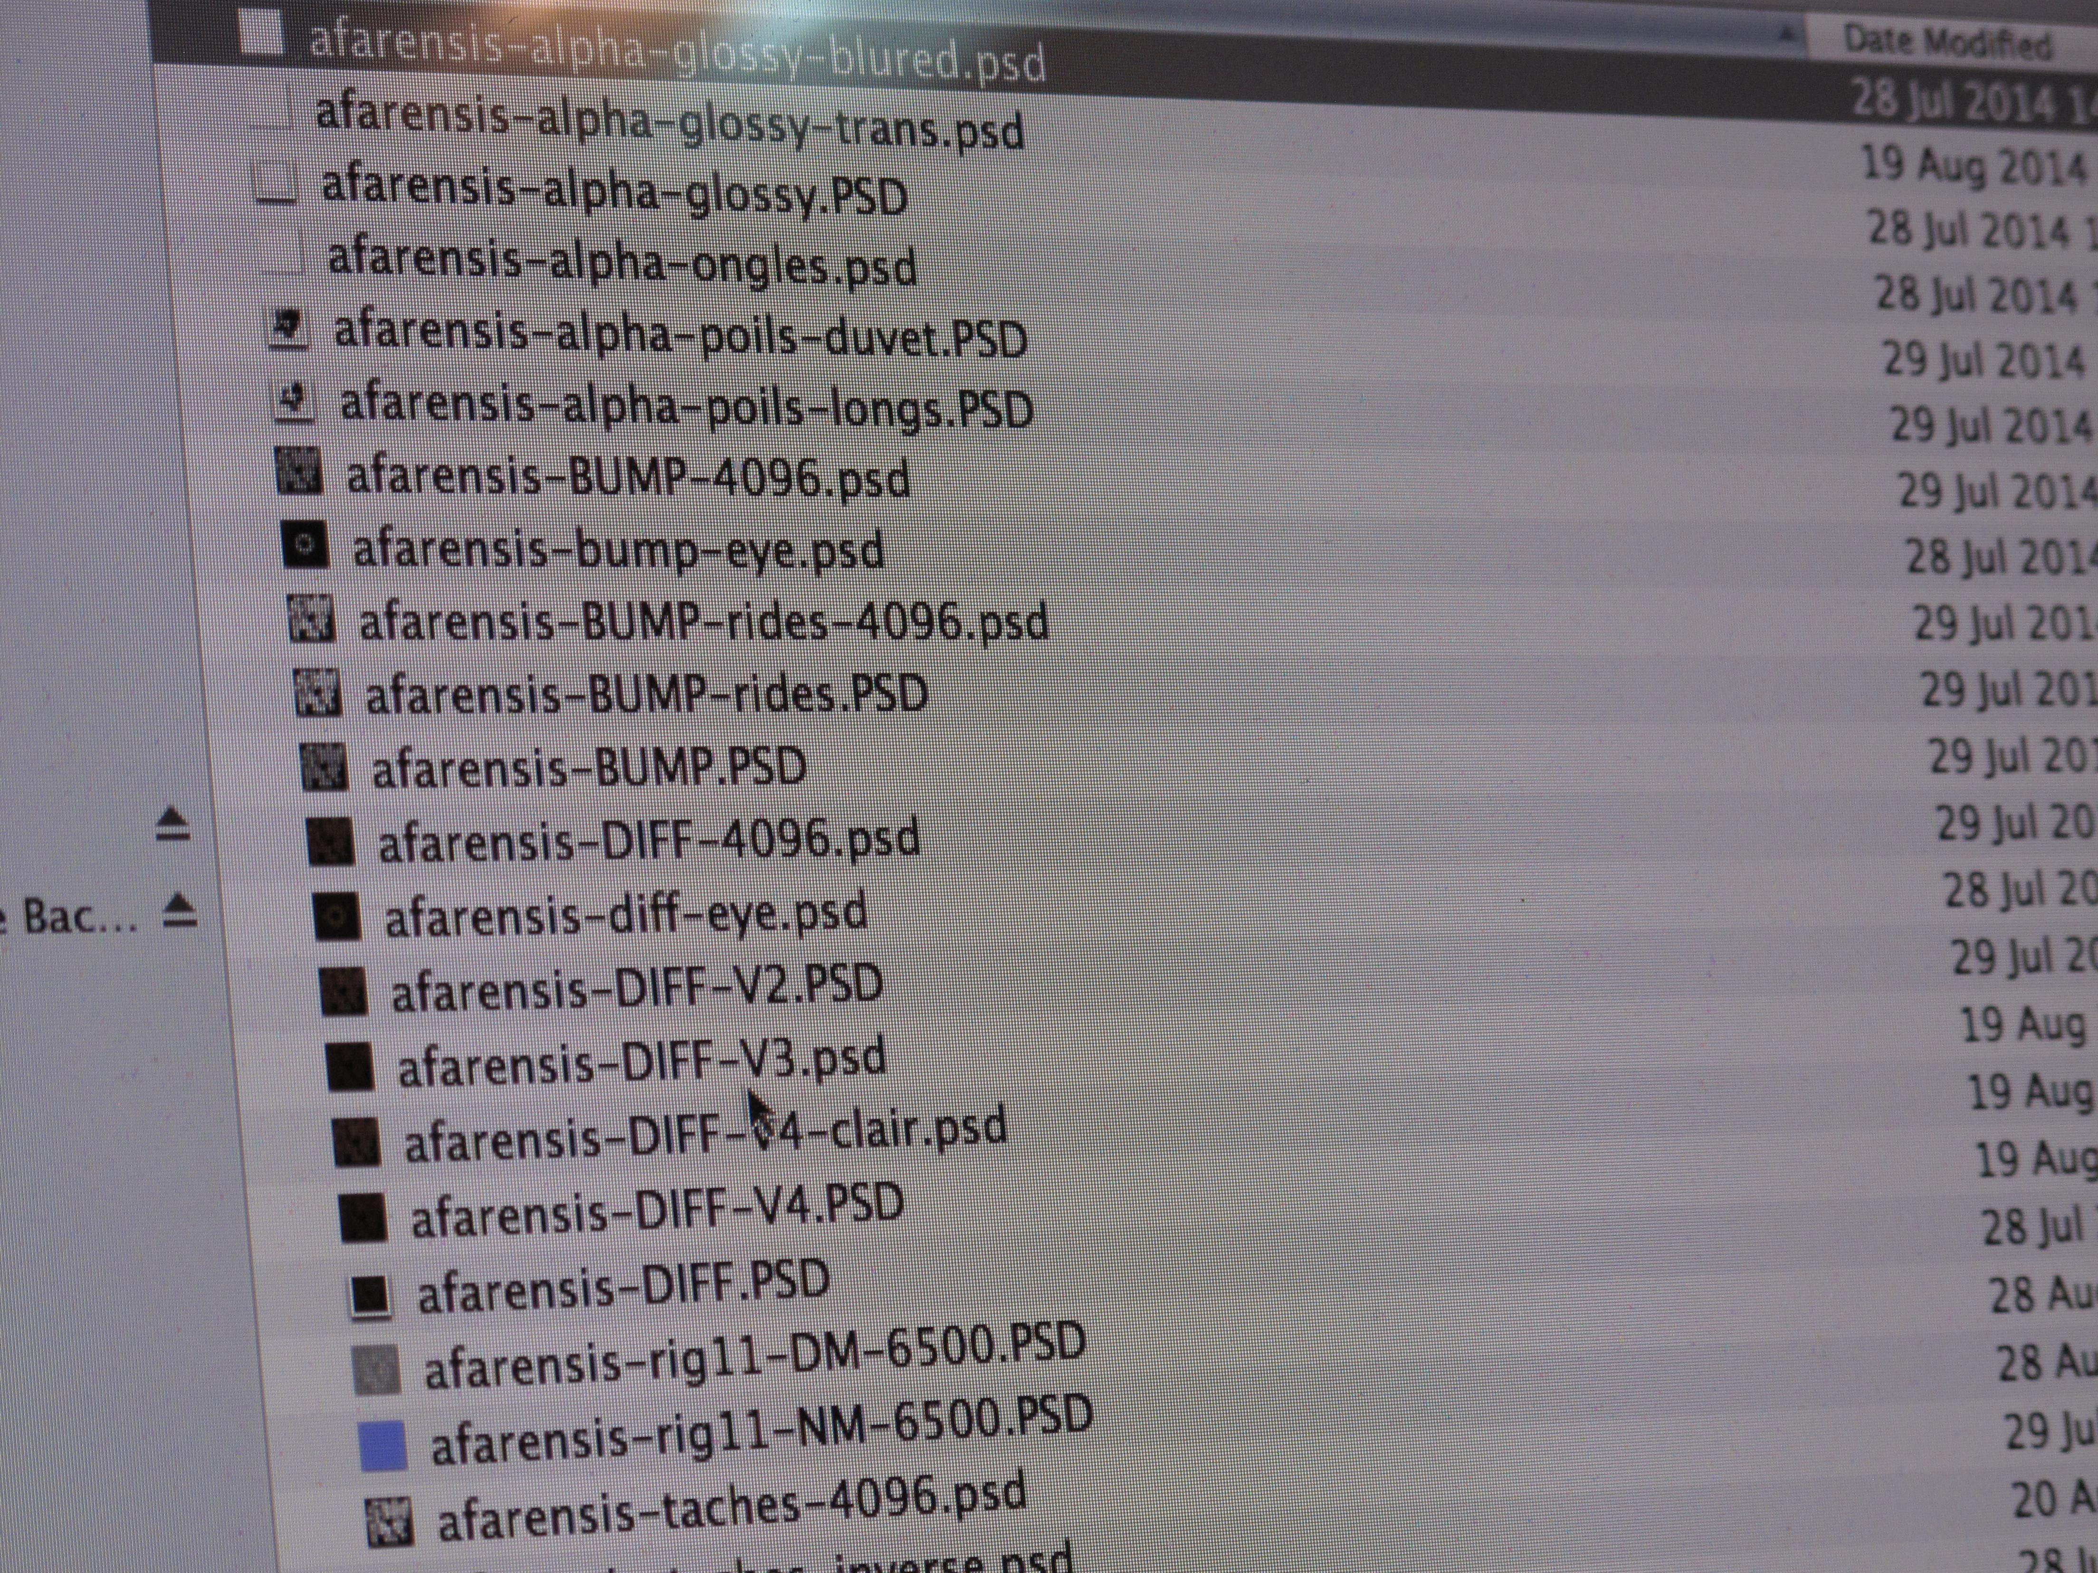
Task: Eject the sidebar volume above Bac…
Action: [172, 824]
